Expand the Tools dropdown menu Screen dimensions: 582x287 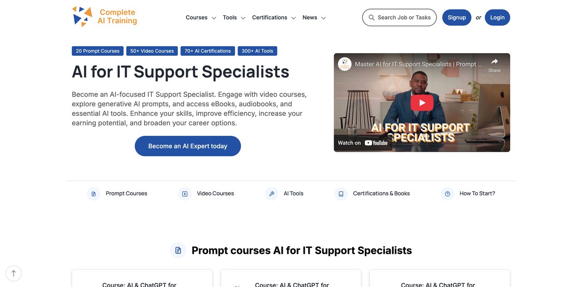pyautogui.click(x=234, y=18)
